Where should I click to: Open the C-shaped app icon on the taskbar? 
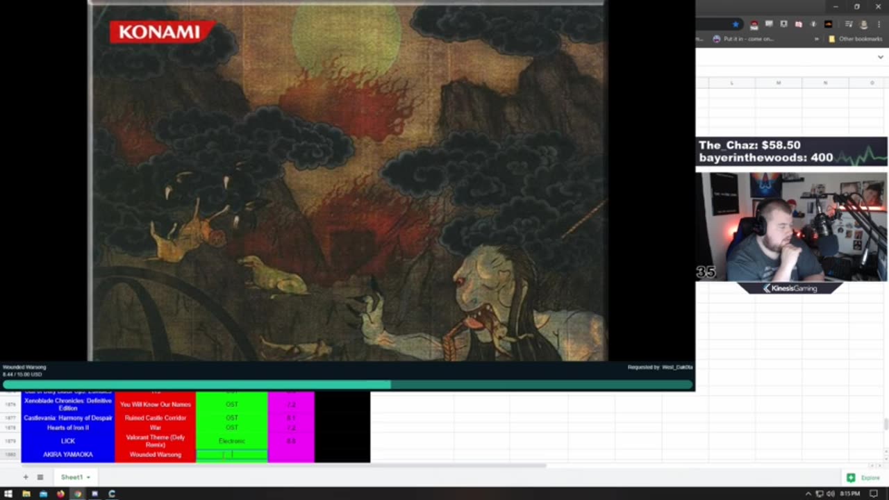pyautogui.click(x=112, y=494)
